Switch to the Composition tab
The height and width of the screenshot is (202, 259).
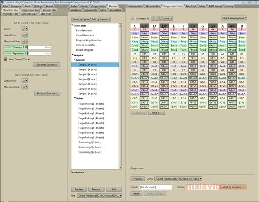[x=135, y=6]
